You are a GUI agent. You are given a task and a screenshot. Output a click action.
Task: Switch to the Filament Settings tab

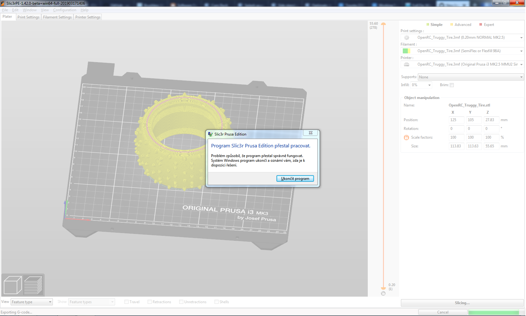57,17
